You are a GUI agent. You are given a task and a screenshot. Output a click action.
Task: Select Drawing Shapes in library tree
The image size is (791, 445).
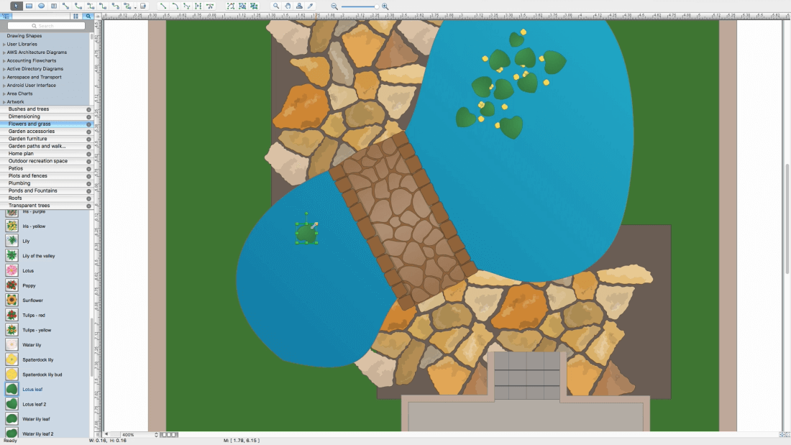pyautogui.click(x=24, y=36)
